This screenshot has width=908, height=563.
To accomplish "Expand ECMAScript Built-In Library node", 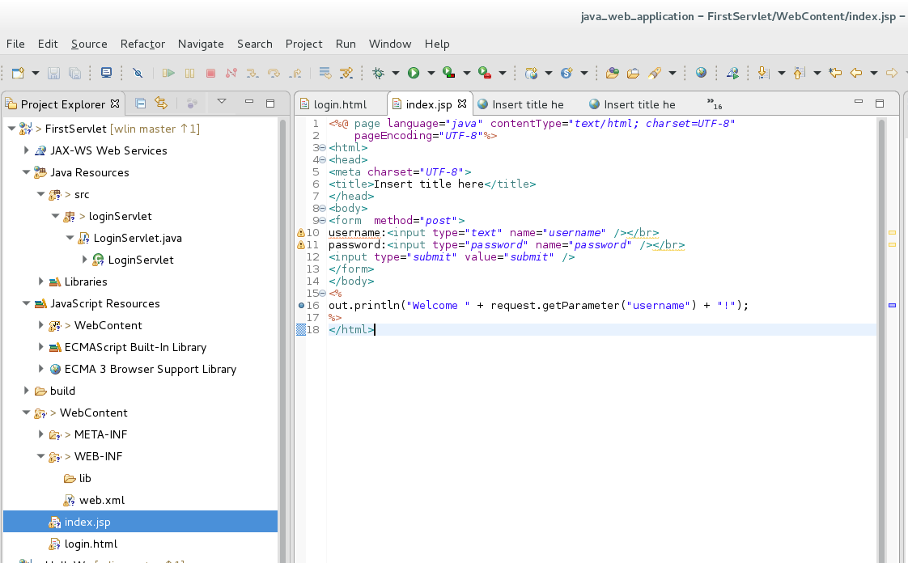I will (40, 347).
